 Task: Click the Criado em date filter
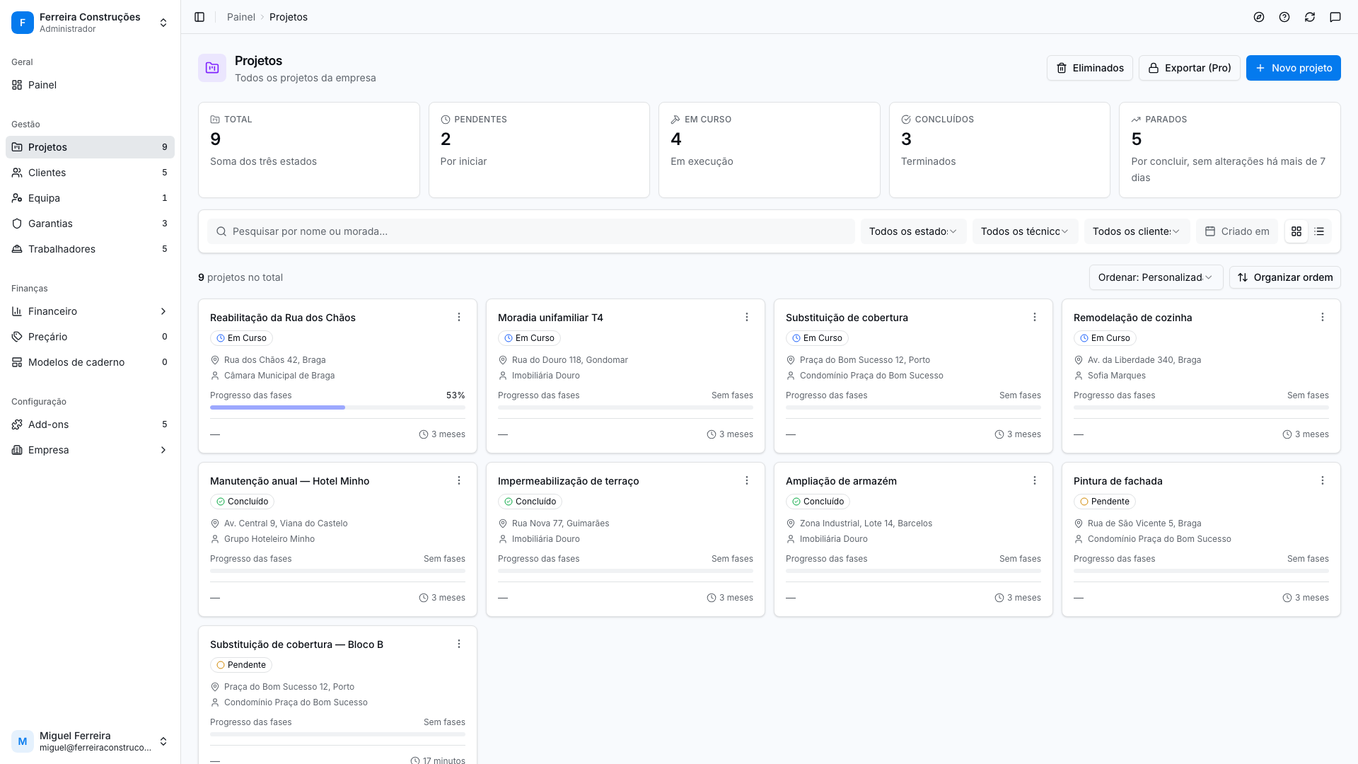click(x=1237, y=231)
